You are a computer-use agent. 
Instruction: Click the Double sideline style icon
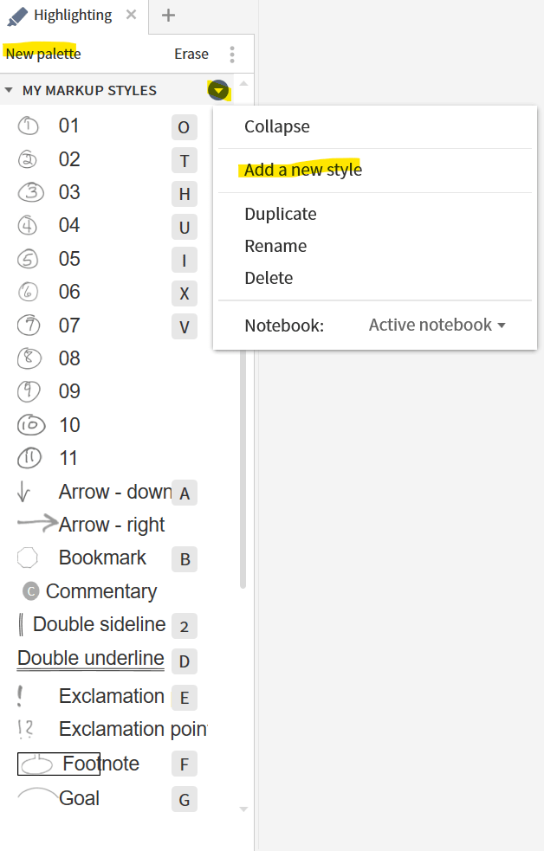pos(22,624)
